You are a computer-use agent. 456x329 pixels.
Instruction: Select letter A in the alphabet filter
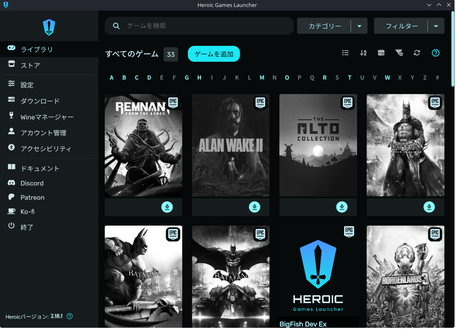coord(111,77)
